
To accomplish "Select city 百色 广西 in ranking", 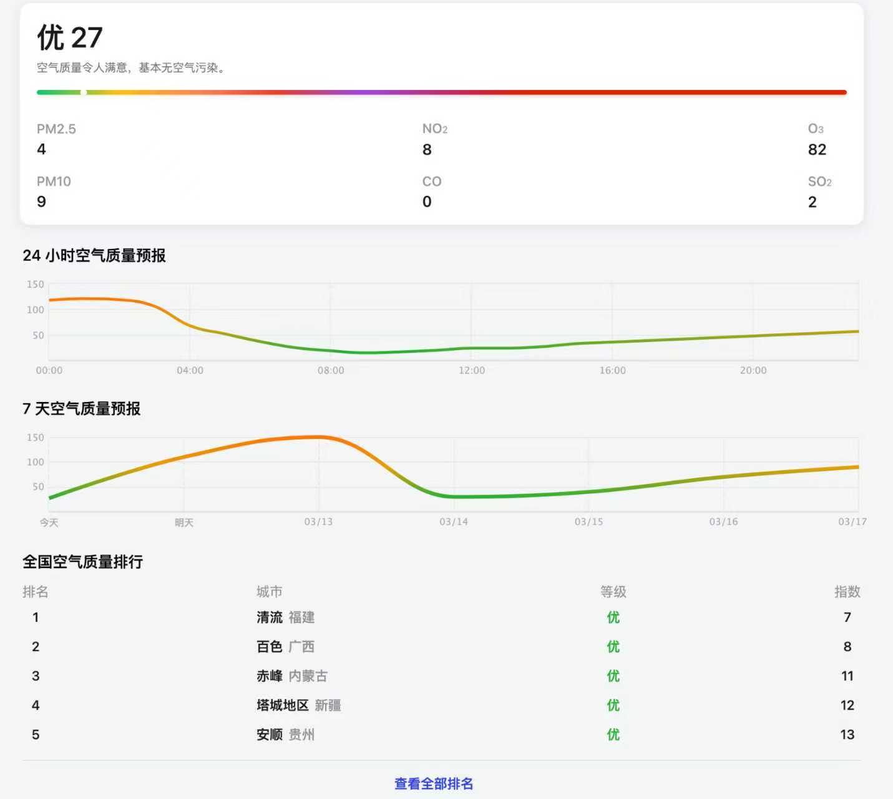I will (286, 647).
